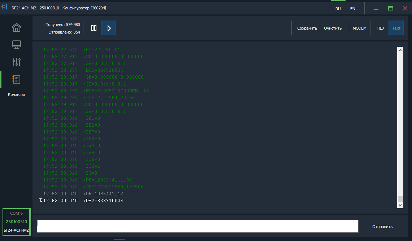Click scrollbar down arrow in log
The height and width of the screenshot is (241, 412).
(400, 205)
